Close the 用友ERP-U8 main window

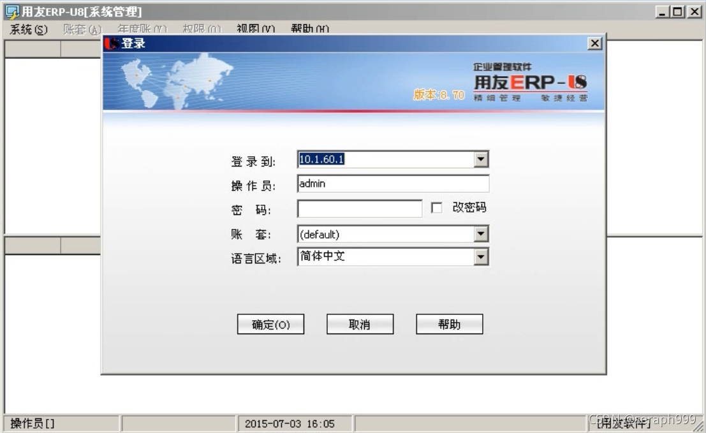click(x=695, y=11)
